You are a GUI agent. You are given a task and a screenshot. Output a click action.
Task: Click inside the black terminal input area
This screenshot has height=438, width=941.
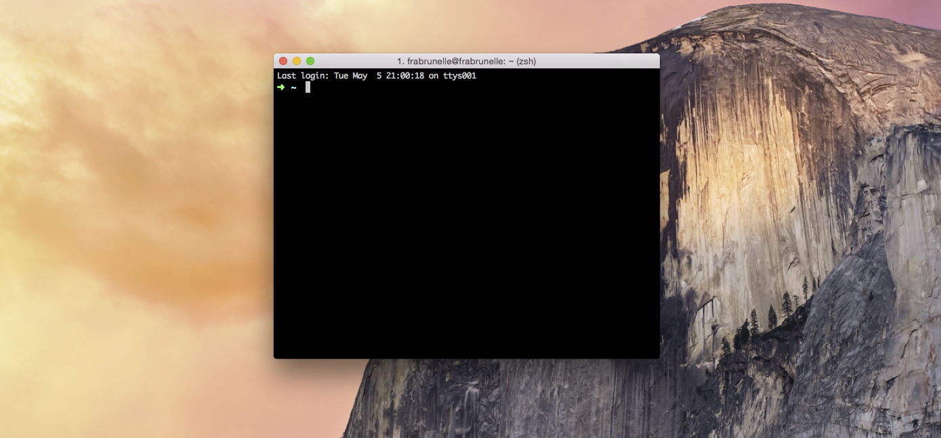pyautogui.click(x=467, y=203)
